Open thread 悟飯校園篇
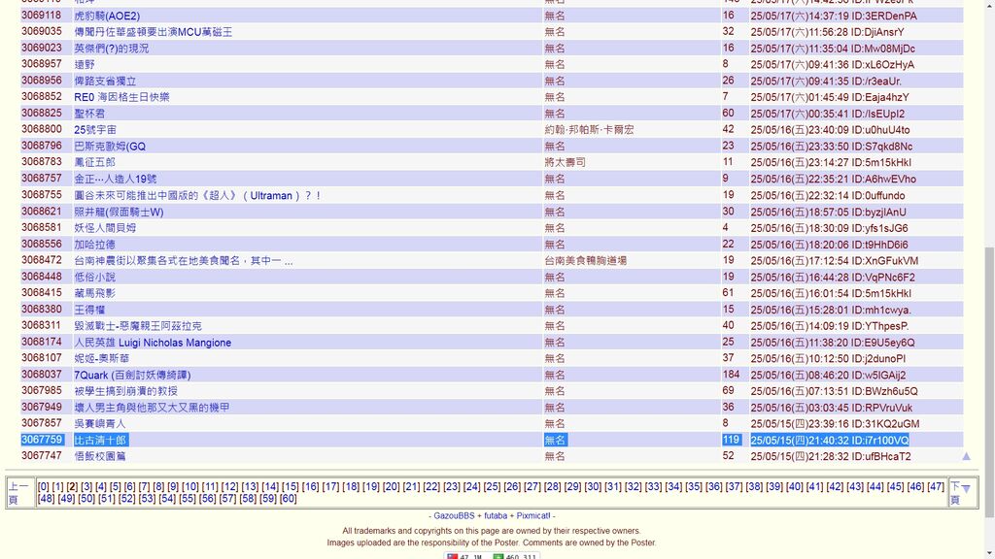This screenshot has height=559, width=995. (x=100, y=456)
